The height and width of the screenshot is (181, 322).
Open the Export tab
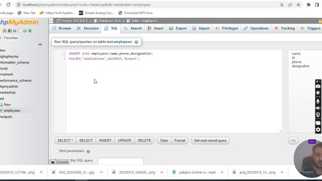(178, 28)
